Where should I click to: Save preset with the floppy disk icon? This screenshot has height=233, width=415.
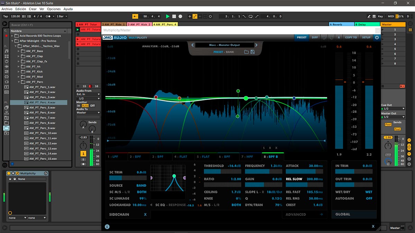252,52
